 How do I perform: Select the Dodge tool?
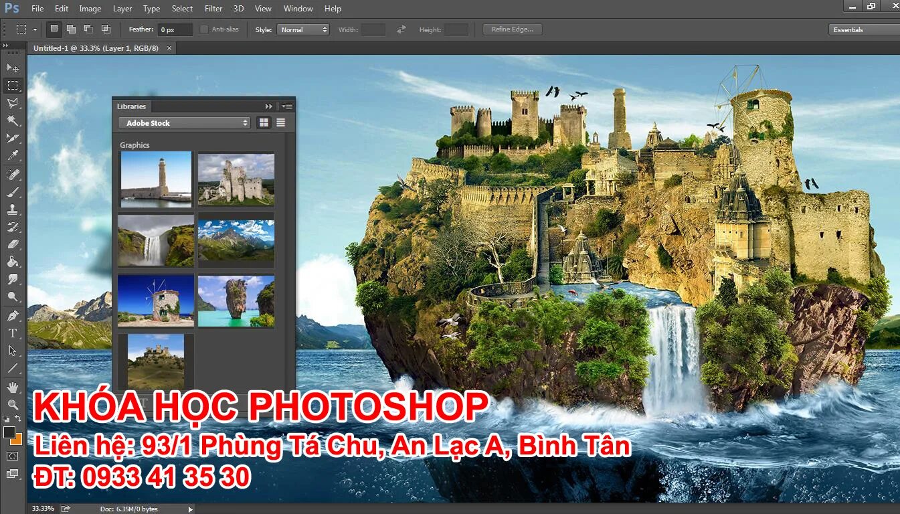point(12,296)
